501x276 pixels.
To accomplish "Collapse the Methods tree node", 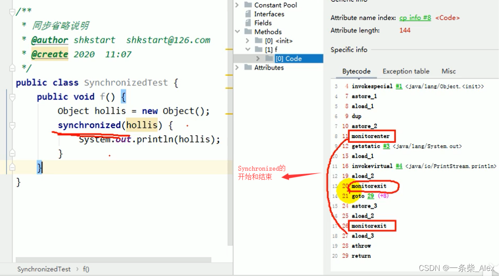I will [237, 31].
